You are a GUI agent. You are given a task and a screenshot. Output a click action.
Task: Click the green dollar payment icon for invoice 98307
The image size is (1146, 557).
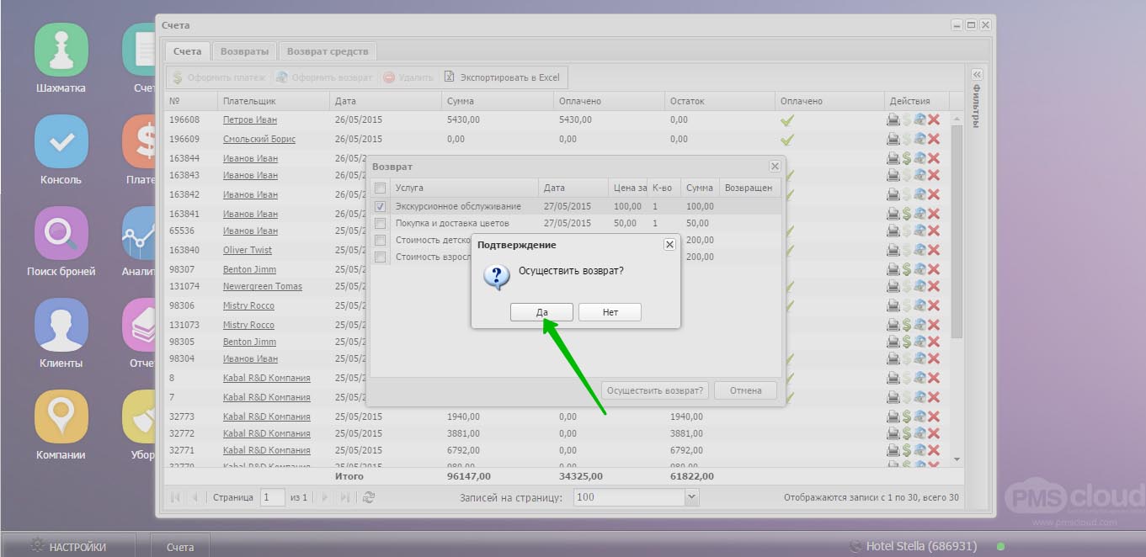[907, 269]
